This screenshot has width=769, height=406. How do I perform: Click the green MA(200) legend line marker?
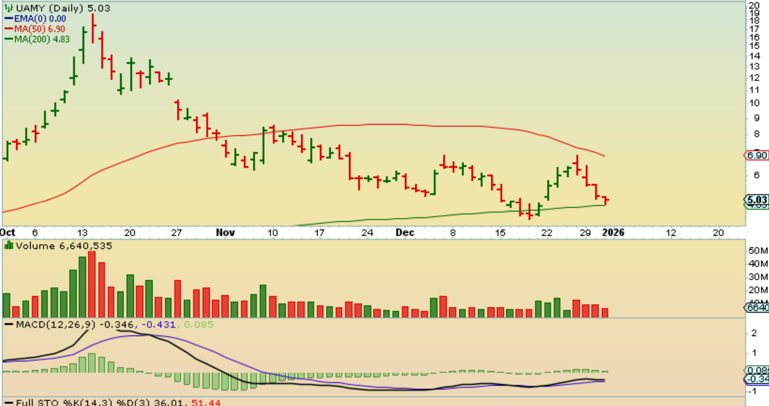(9, 39)
